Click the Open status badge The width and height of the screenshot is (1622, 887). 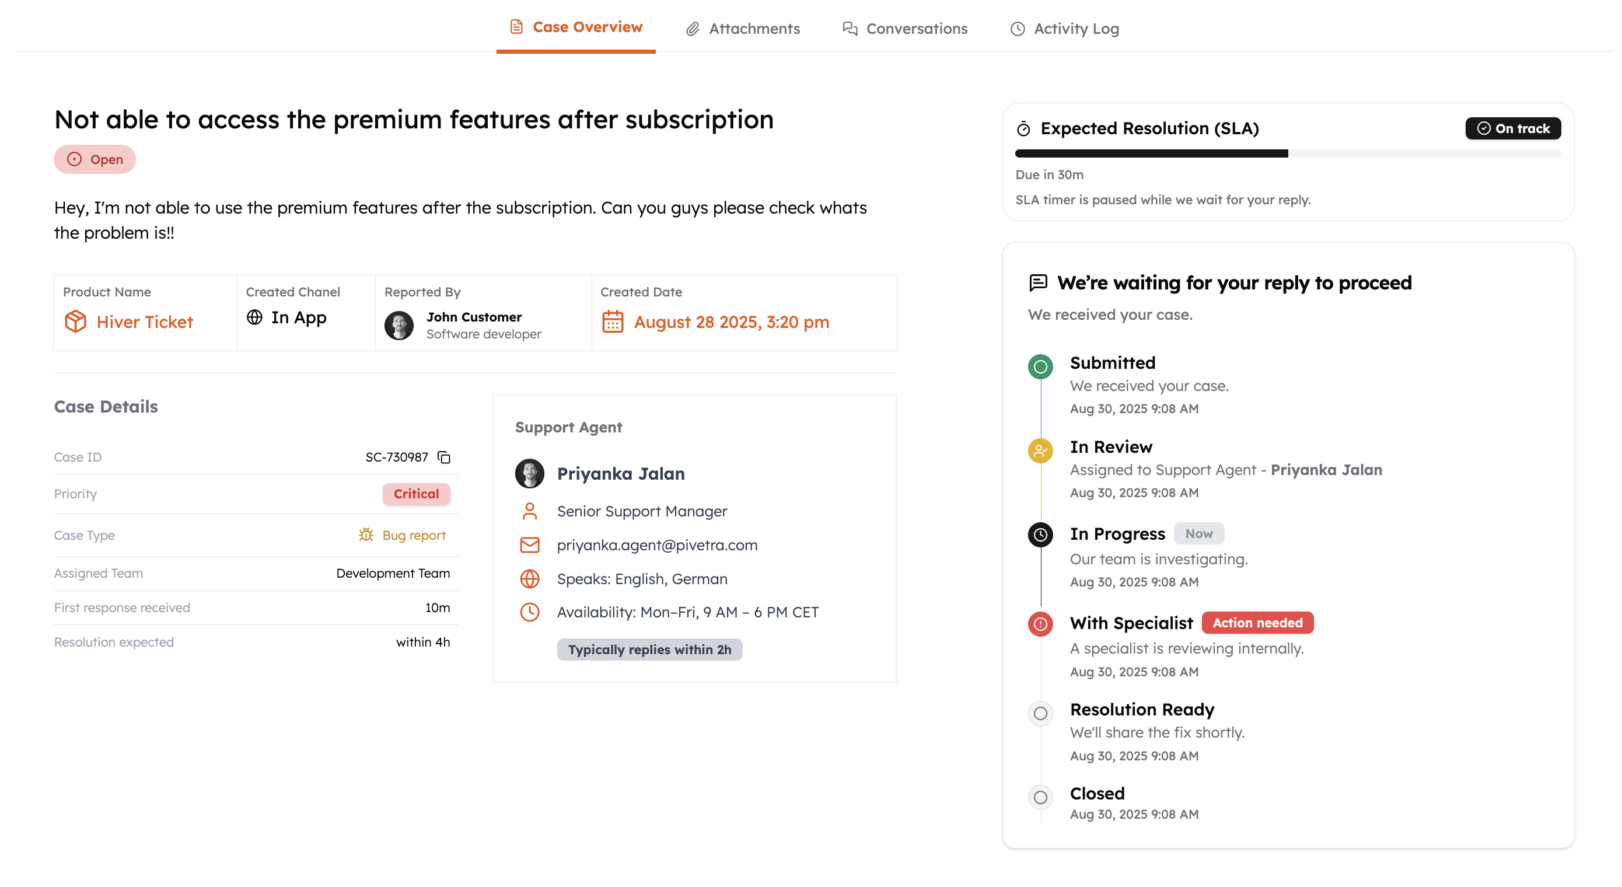(95, 159)
